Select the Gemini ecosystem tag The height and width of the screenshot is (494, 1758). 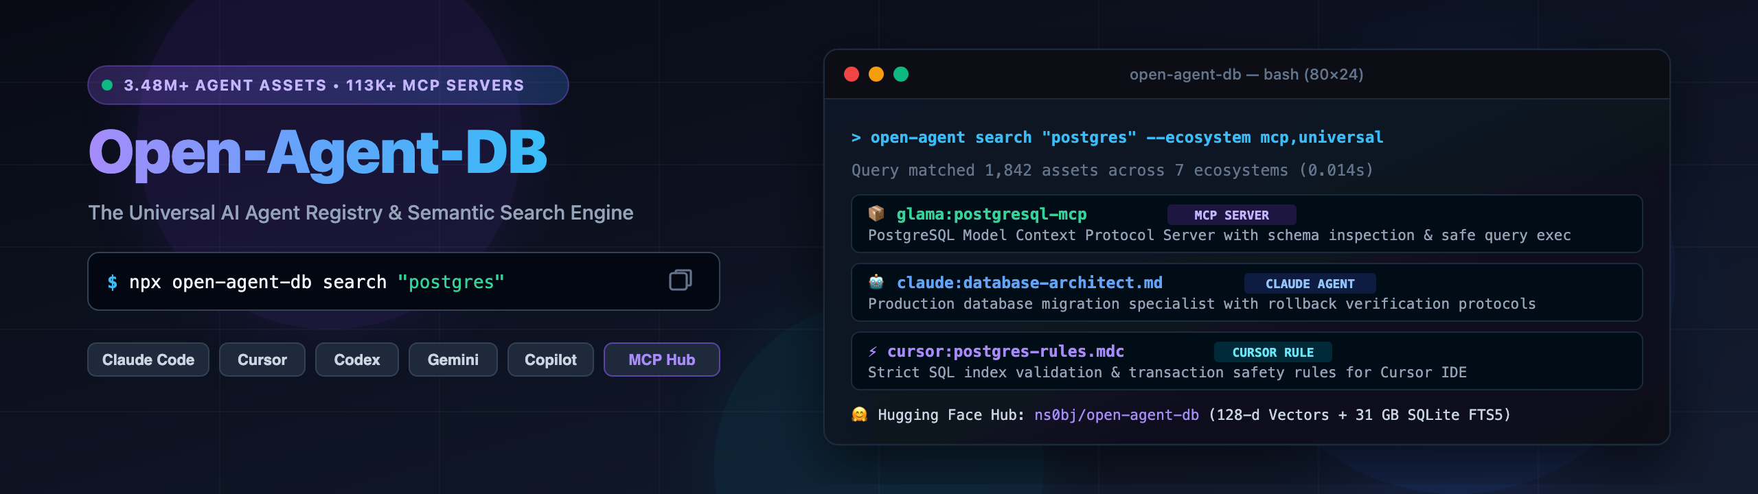pos(453,360)
